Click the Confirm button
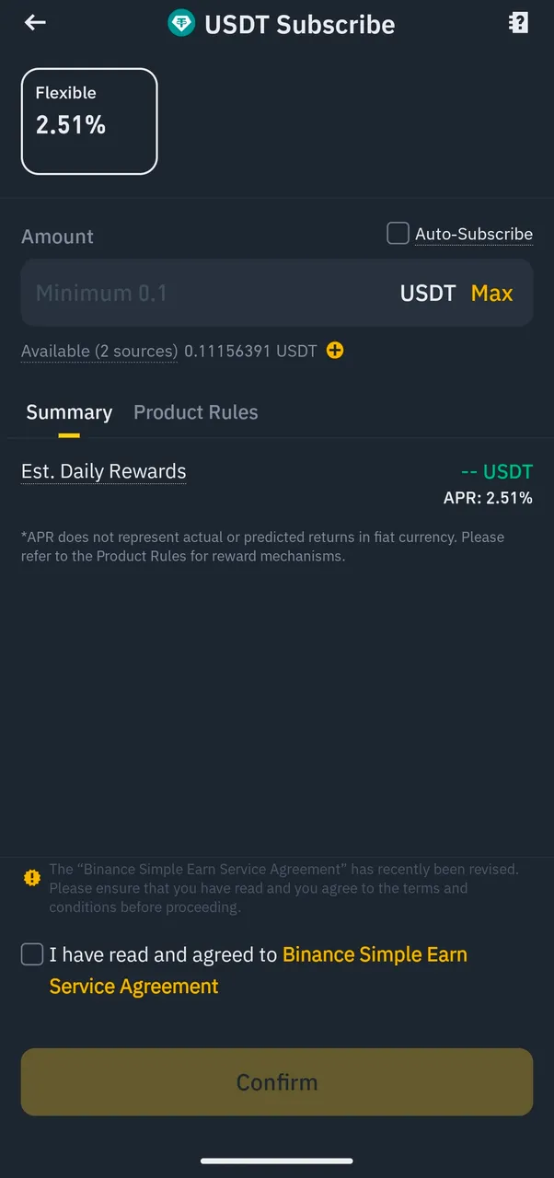 pyautogui.click(x=277, y=1082)
